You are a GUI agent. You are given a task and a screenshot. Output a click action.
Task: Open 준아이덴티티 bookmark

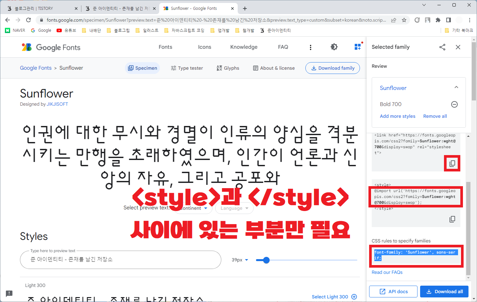click(x=275, y=30)
